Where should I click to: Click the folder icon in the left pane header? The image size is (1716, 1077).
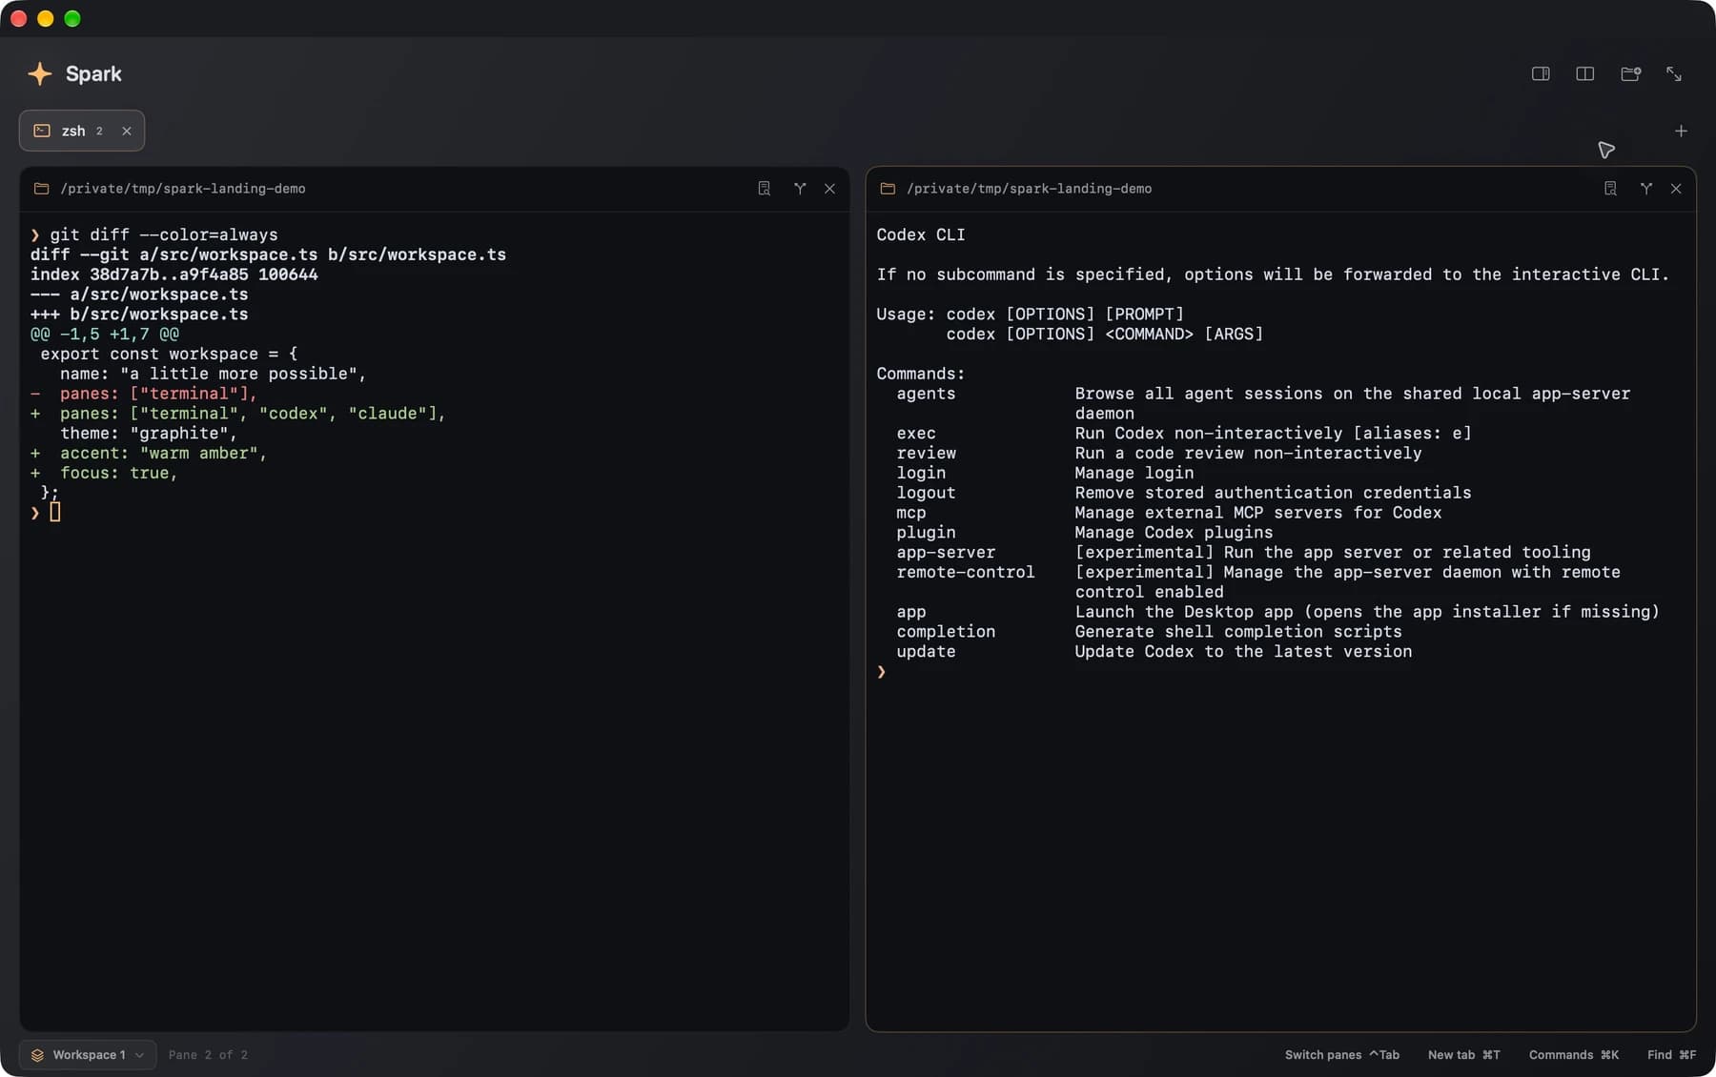tap(42, 189)
